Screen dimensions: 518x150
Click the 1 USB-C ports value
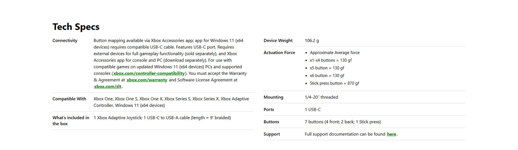313,110
